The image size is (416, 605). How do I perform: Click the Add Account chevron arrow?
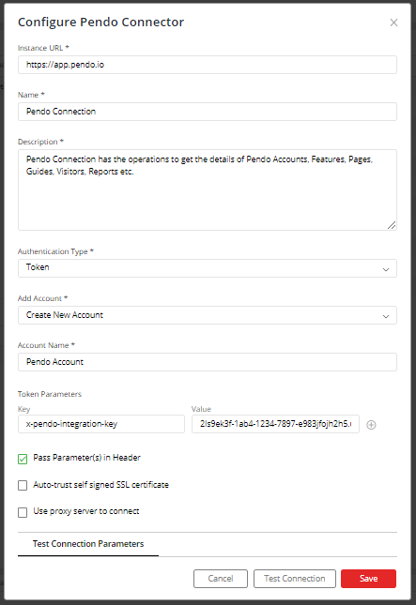pyautogui.click(x=386, y=316)
